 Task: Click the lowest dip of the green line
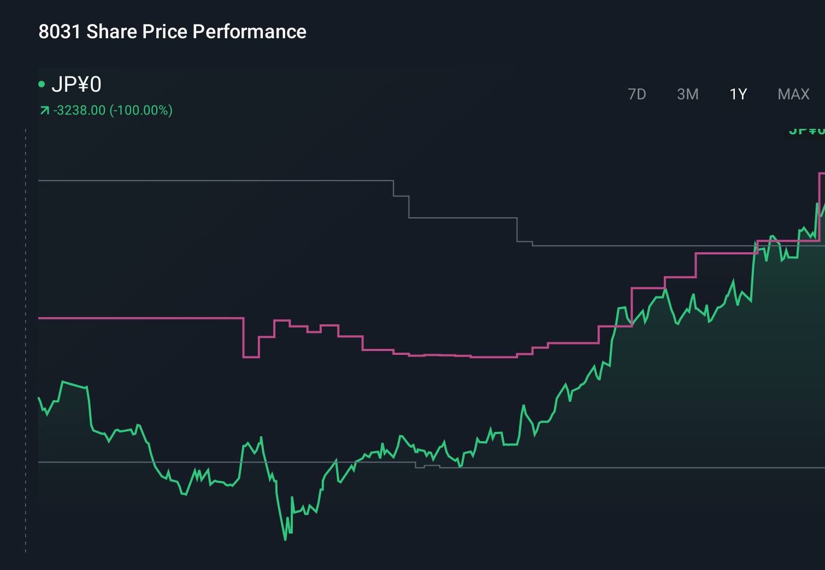click(286, 539)
